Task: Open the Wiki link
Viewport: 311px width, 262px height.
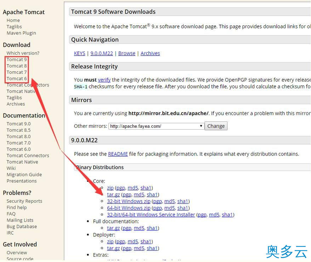Action: coord(11,168)
